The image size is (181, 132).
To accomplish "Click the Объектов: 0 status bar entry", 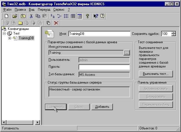I will click(x=148, y=128).
